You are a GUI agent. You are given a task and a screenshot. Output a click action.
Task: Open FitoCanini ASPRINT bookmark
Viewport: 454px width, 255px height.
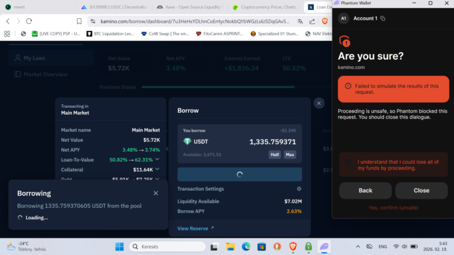pyautogui.click(x=219, y=34)
